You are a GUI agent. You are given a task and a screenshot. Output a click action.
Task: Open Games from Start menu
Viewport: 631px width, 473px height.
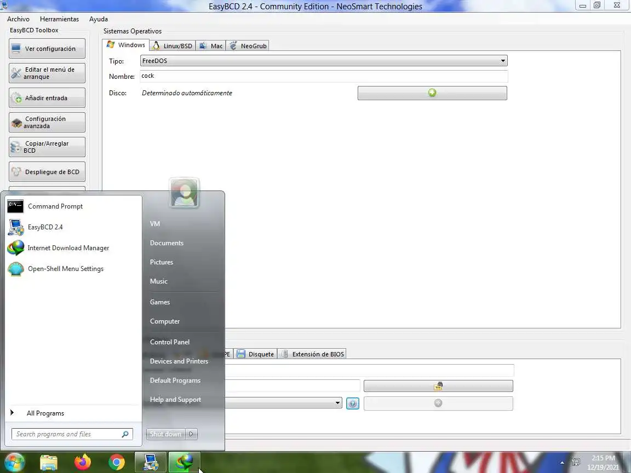[x=160, y=302]
